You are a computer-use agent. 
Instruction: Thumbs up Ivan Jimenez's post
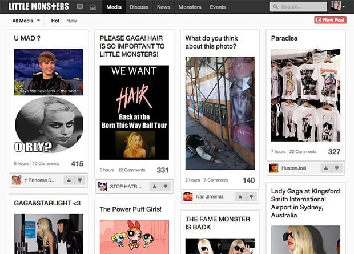(240, 197)
